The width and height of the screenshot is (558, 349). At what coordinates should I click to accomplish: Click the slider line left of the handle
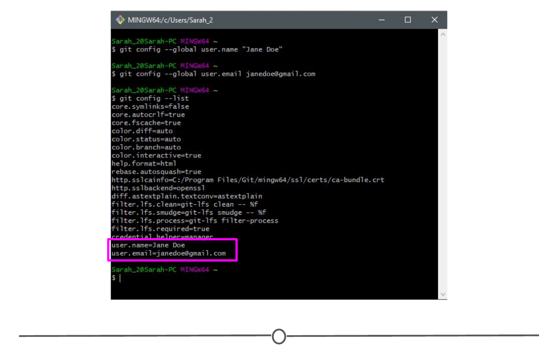[145, 336]
